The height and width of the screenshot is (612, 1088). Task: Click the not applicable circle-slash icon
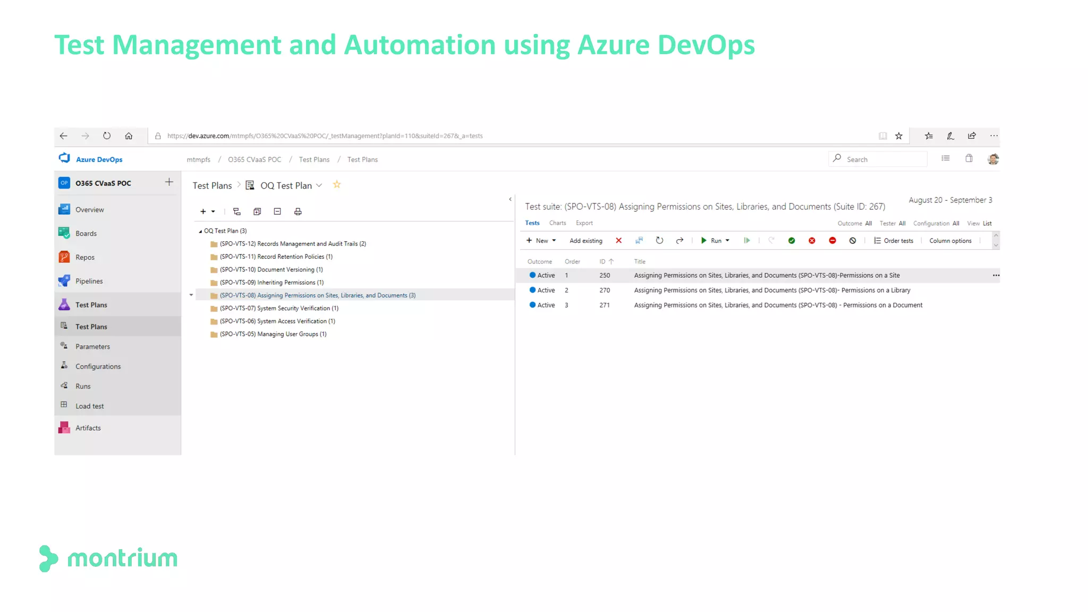click(x=853, y=241)
